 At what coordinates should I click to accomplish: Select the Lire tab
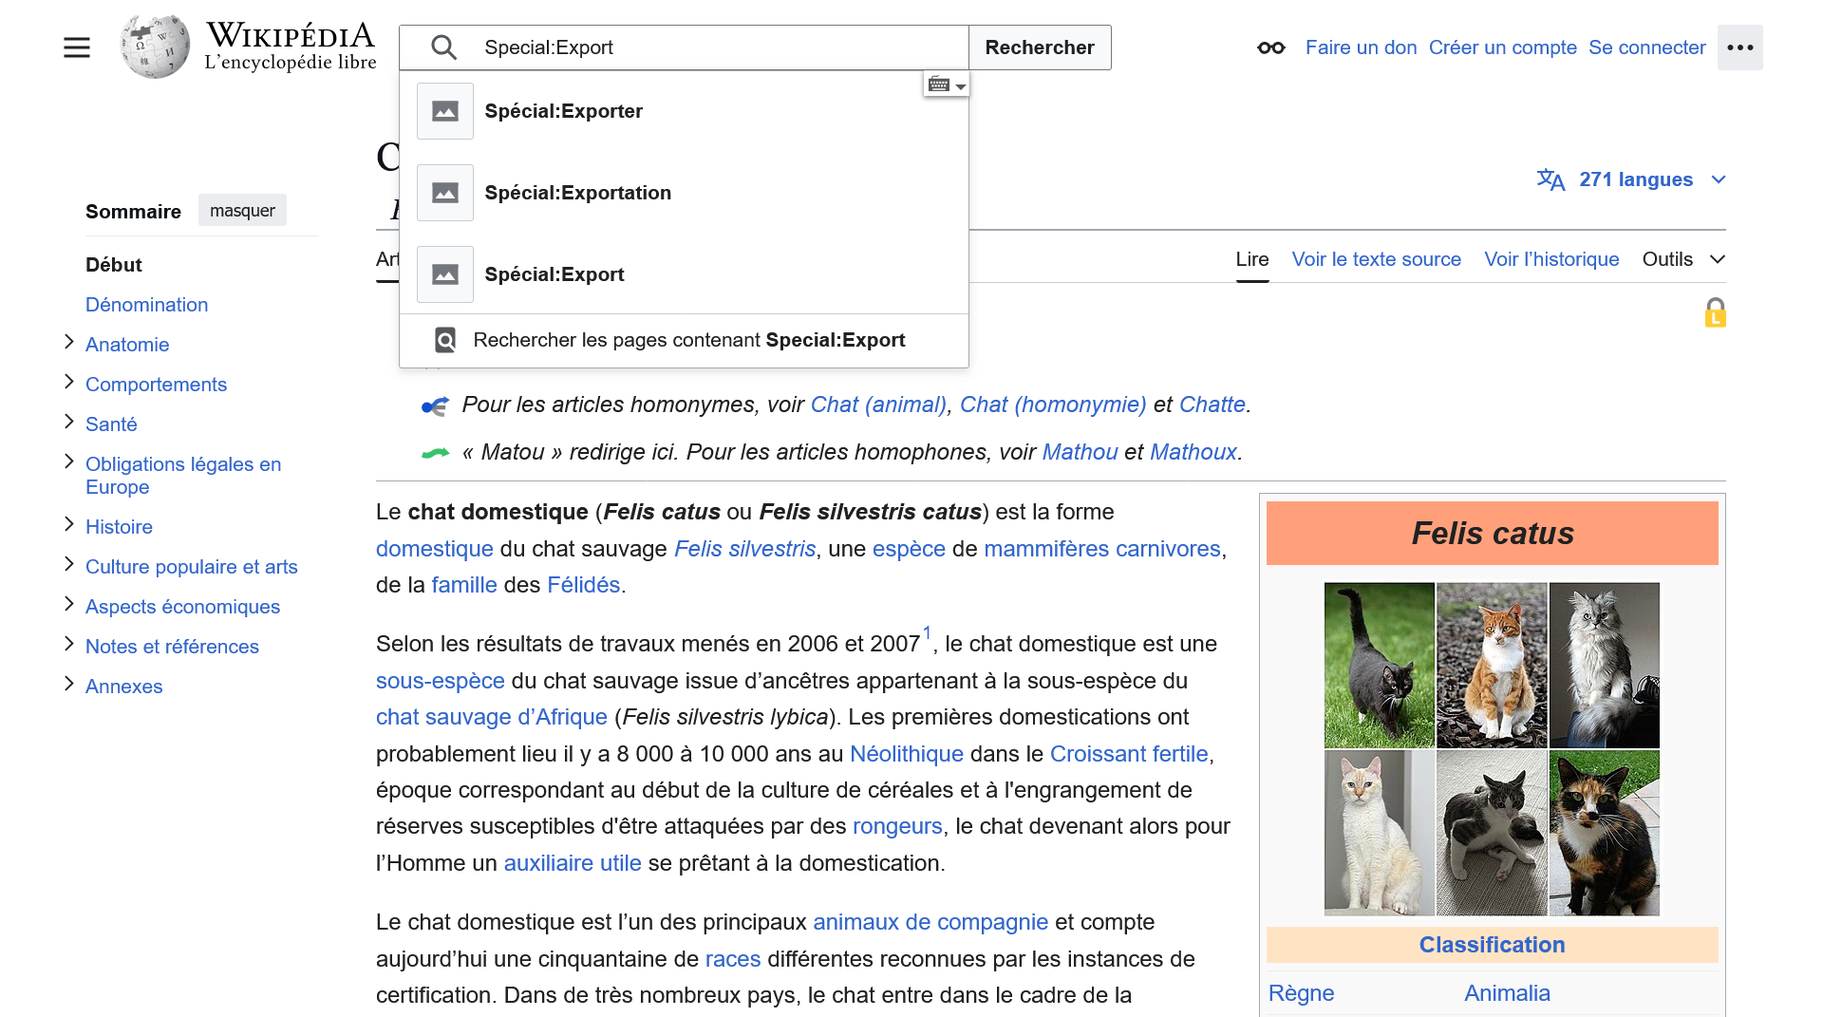pos(1251,258)
